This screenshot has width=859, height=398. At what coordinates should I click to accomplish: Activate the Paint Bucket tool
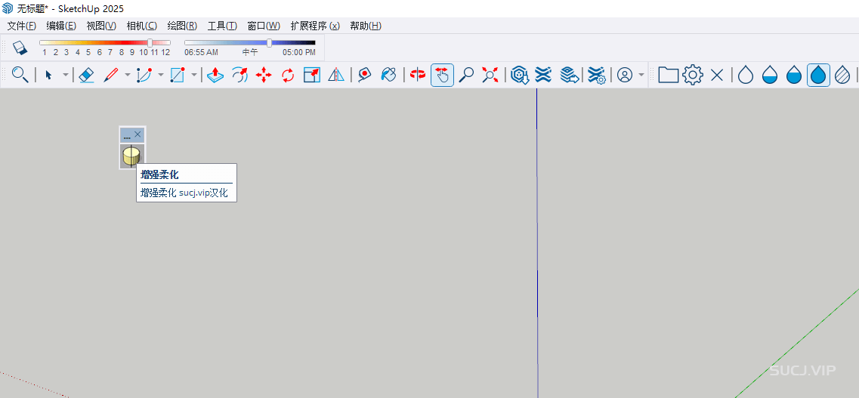pos(388,75)
